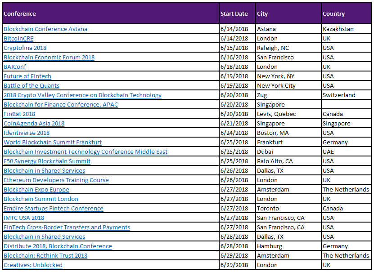
Task: Open the Blockchain Conference Astana link
Action: click(45, 29)
